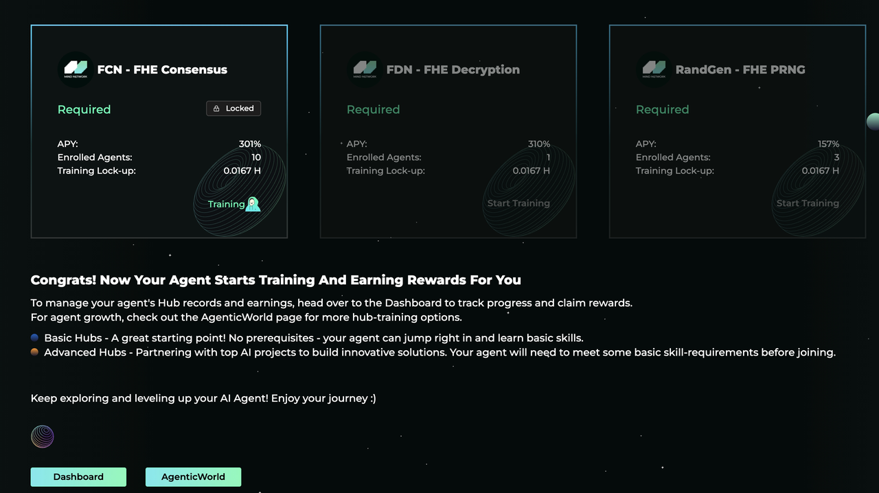The height and width of the screenshot is (493, 879).
Task: Click the Mind Network logo on FDN card
Action: point(365,69)
